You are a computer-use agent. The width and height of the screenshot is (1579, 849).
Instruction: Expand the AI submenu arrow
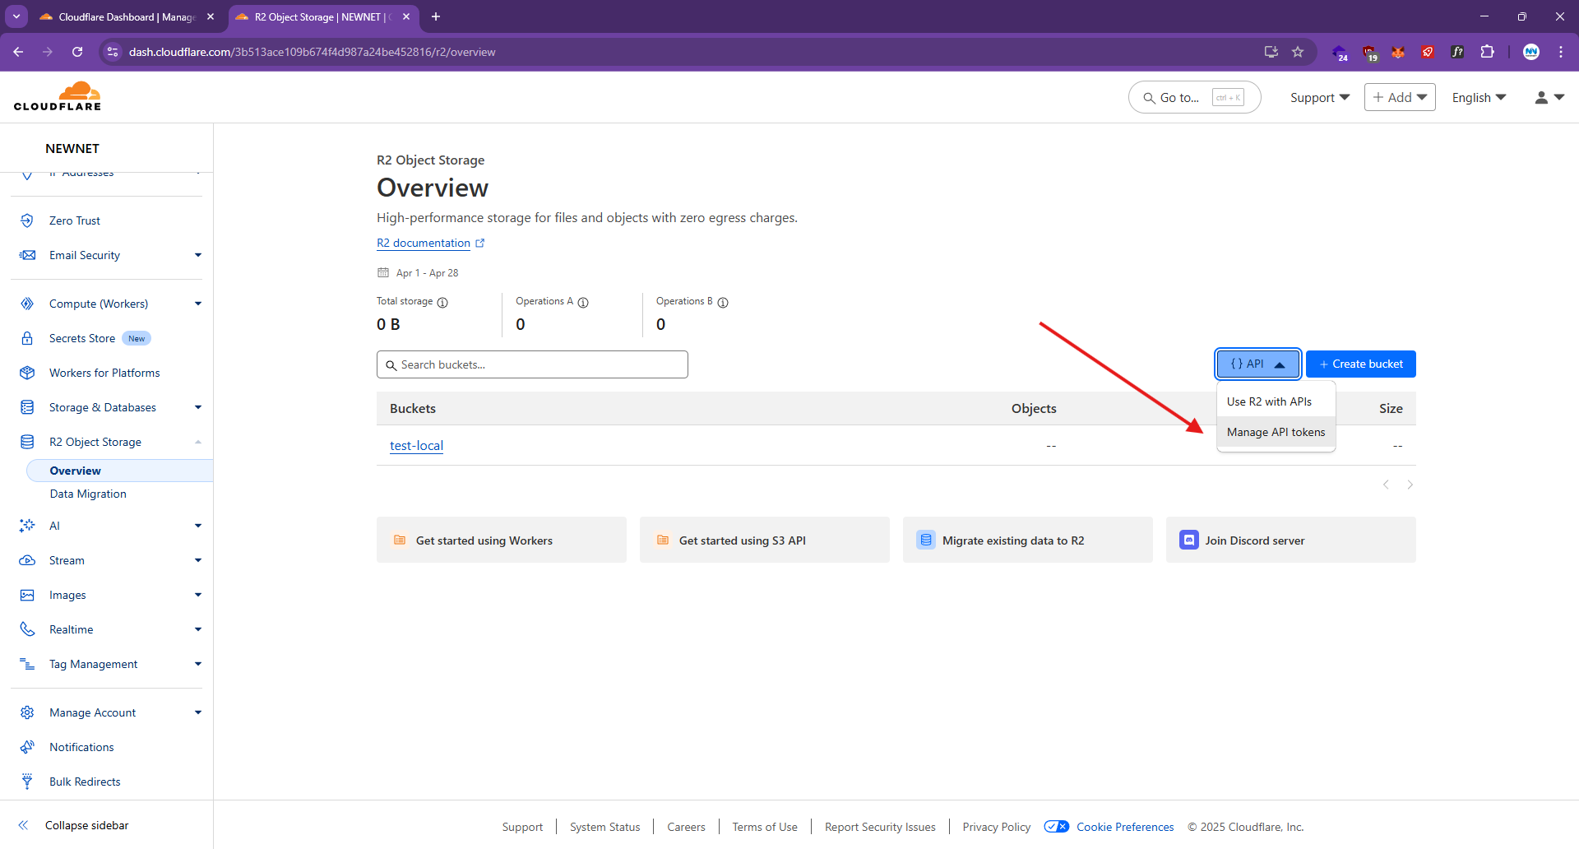(198, 526)
